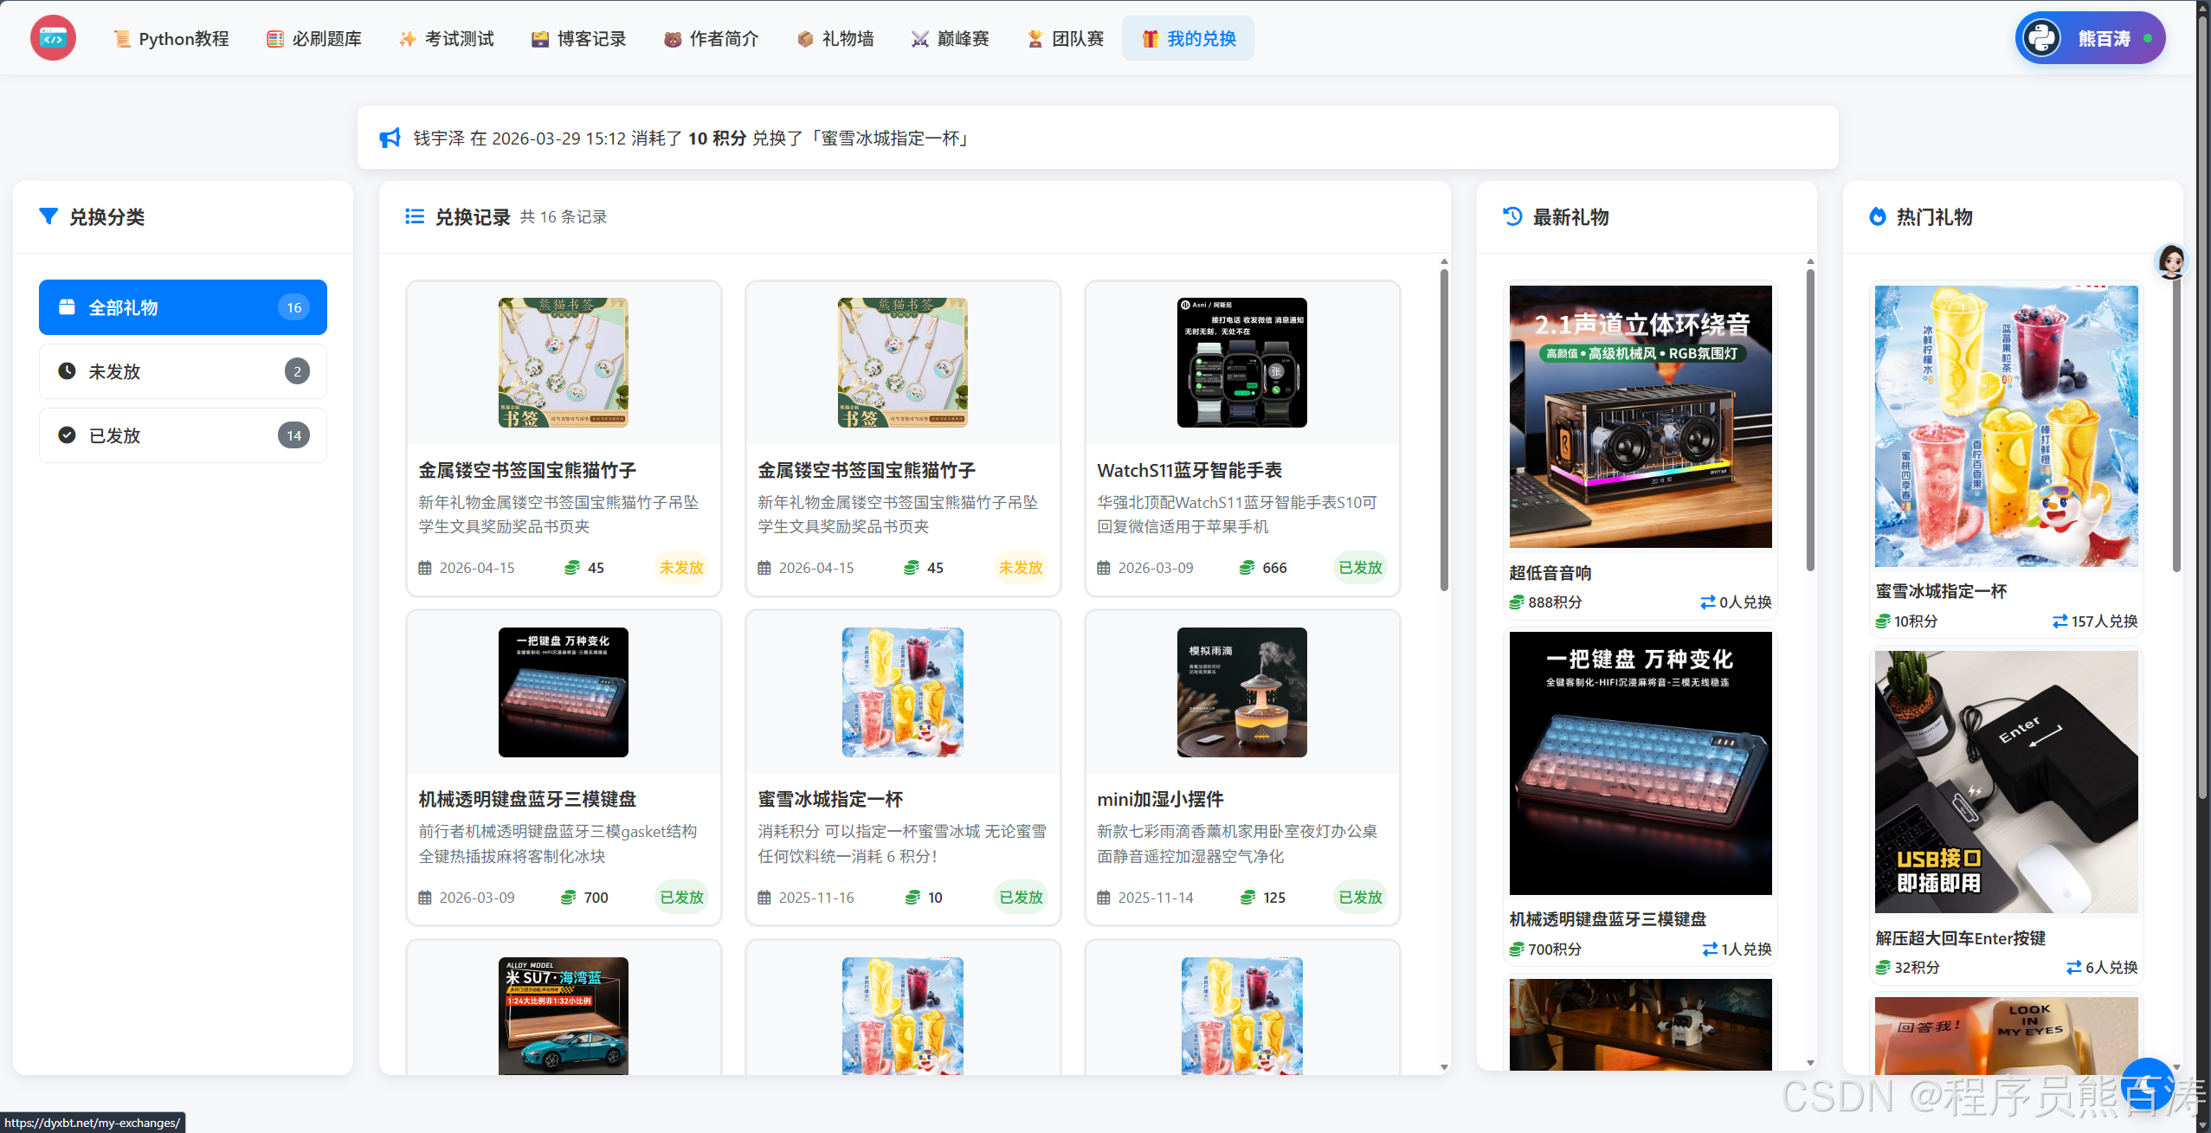Click the Python avatar icon in profile button

[2042, 38]
